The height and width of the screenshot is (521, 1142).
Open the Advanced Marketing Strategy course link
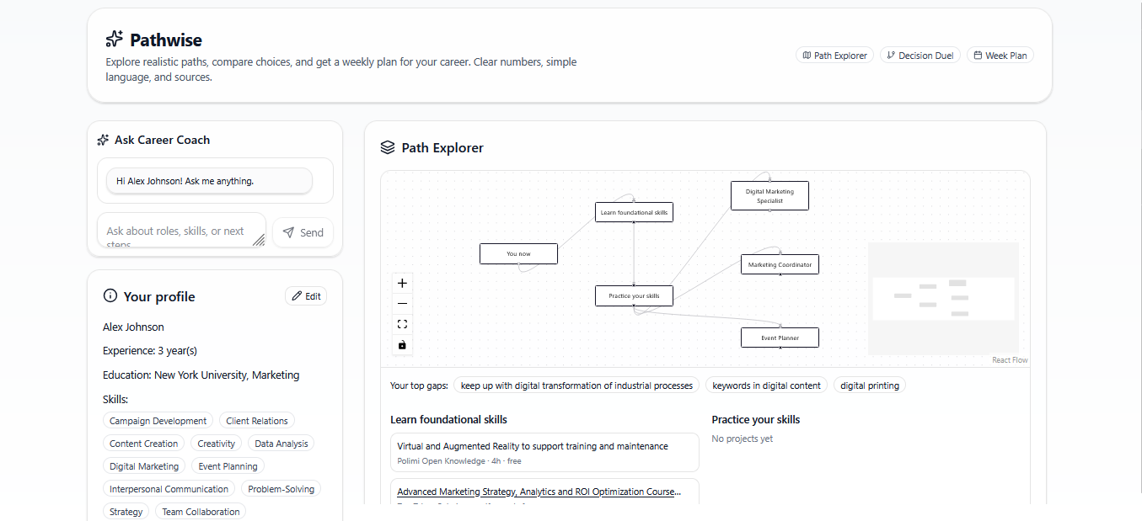coord(539,492)
